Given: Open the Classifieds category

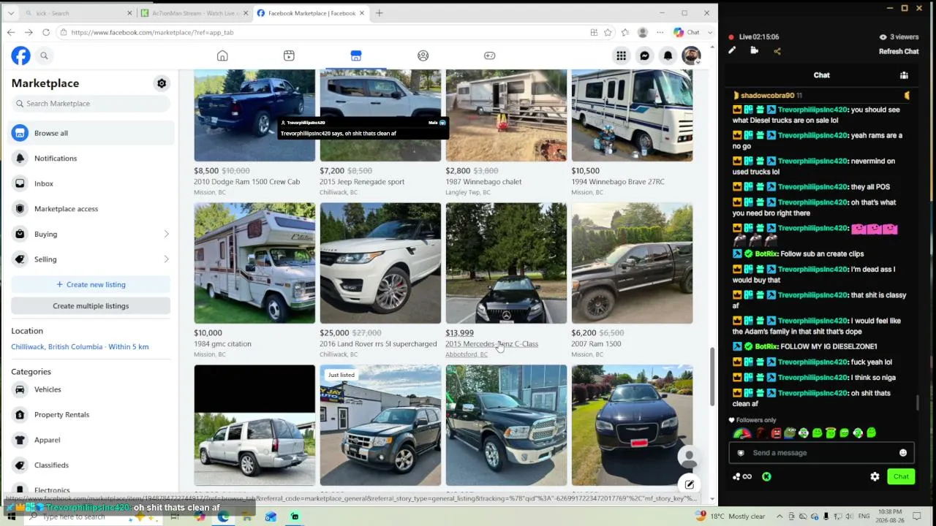Looking at the screenshot, I should 91,465.
